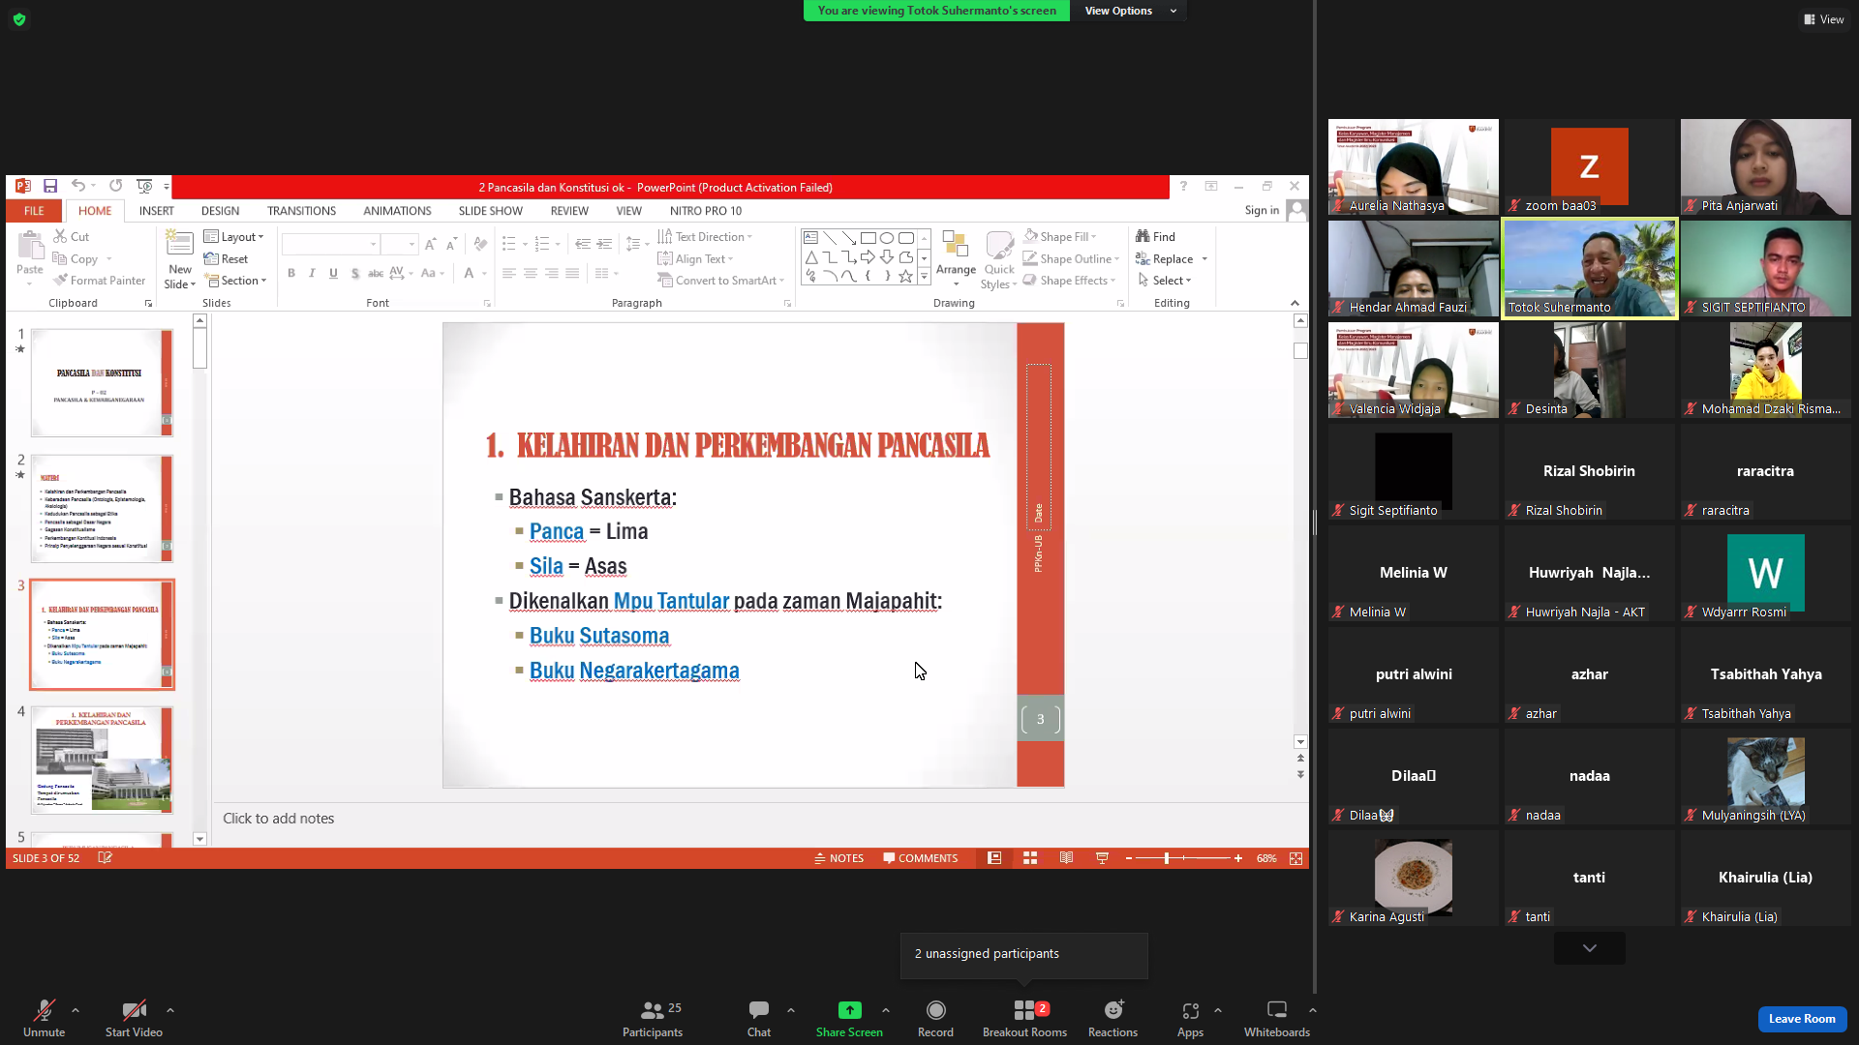Pick the Format Painter tool

[99, 281]
